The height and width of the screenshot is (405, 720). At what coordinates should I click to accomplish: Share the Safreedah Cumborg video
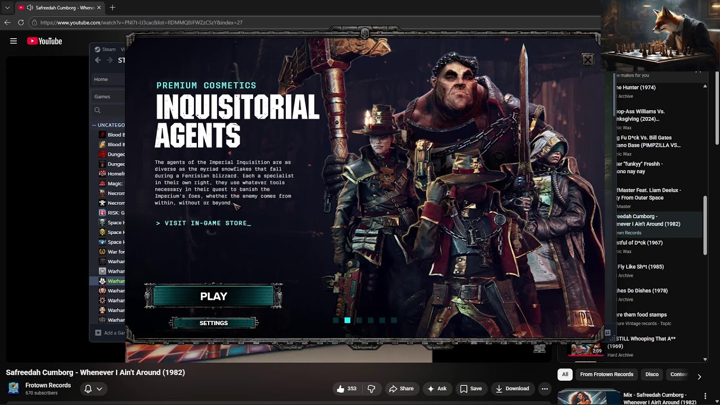click(401, 389)
